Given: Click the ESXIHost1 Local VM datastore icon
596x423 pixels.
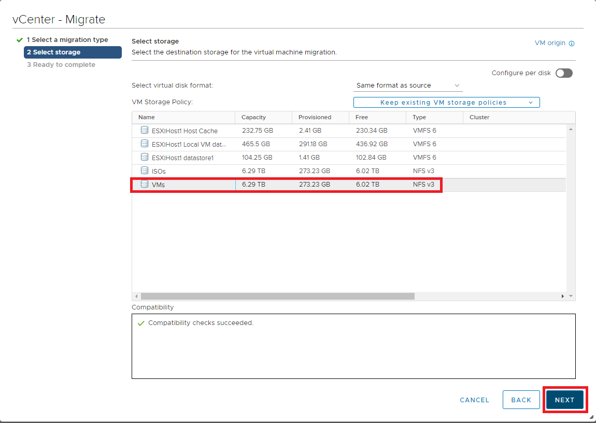Looking at the screenshot, I should point(145,144).
